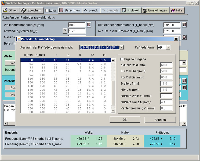This screenshot has width=200, height=161.
Task: Open the Paßfederform AB dropdown
Action: 168,47
